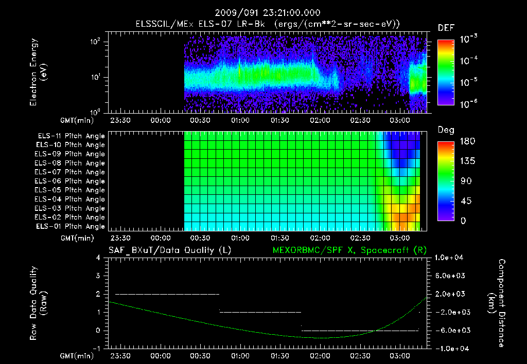Select ELS-11 Pitch Angle row label
The image size is (527, 364).
pyautogui.click(x=71, y=136)
